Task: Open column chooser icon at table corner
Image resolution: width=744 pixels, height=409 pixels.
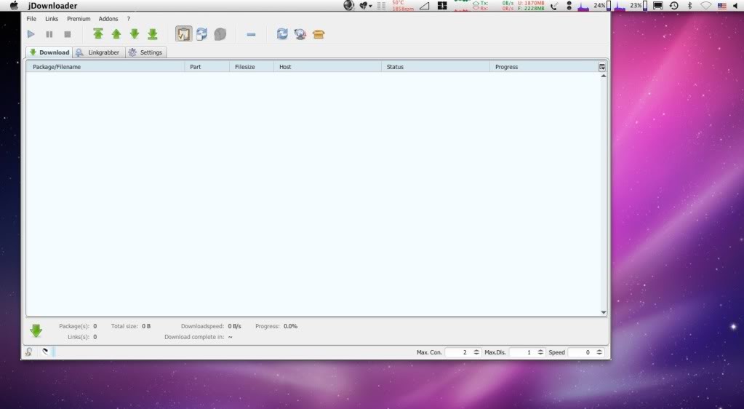Action: tap(602, 67)
